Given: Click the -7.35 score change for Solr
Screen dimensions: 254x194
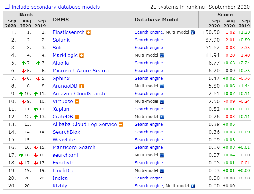Looking at the screenshot, I should [x=245, y=48].
